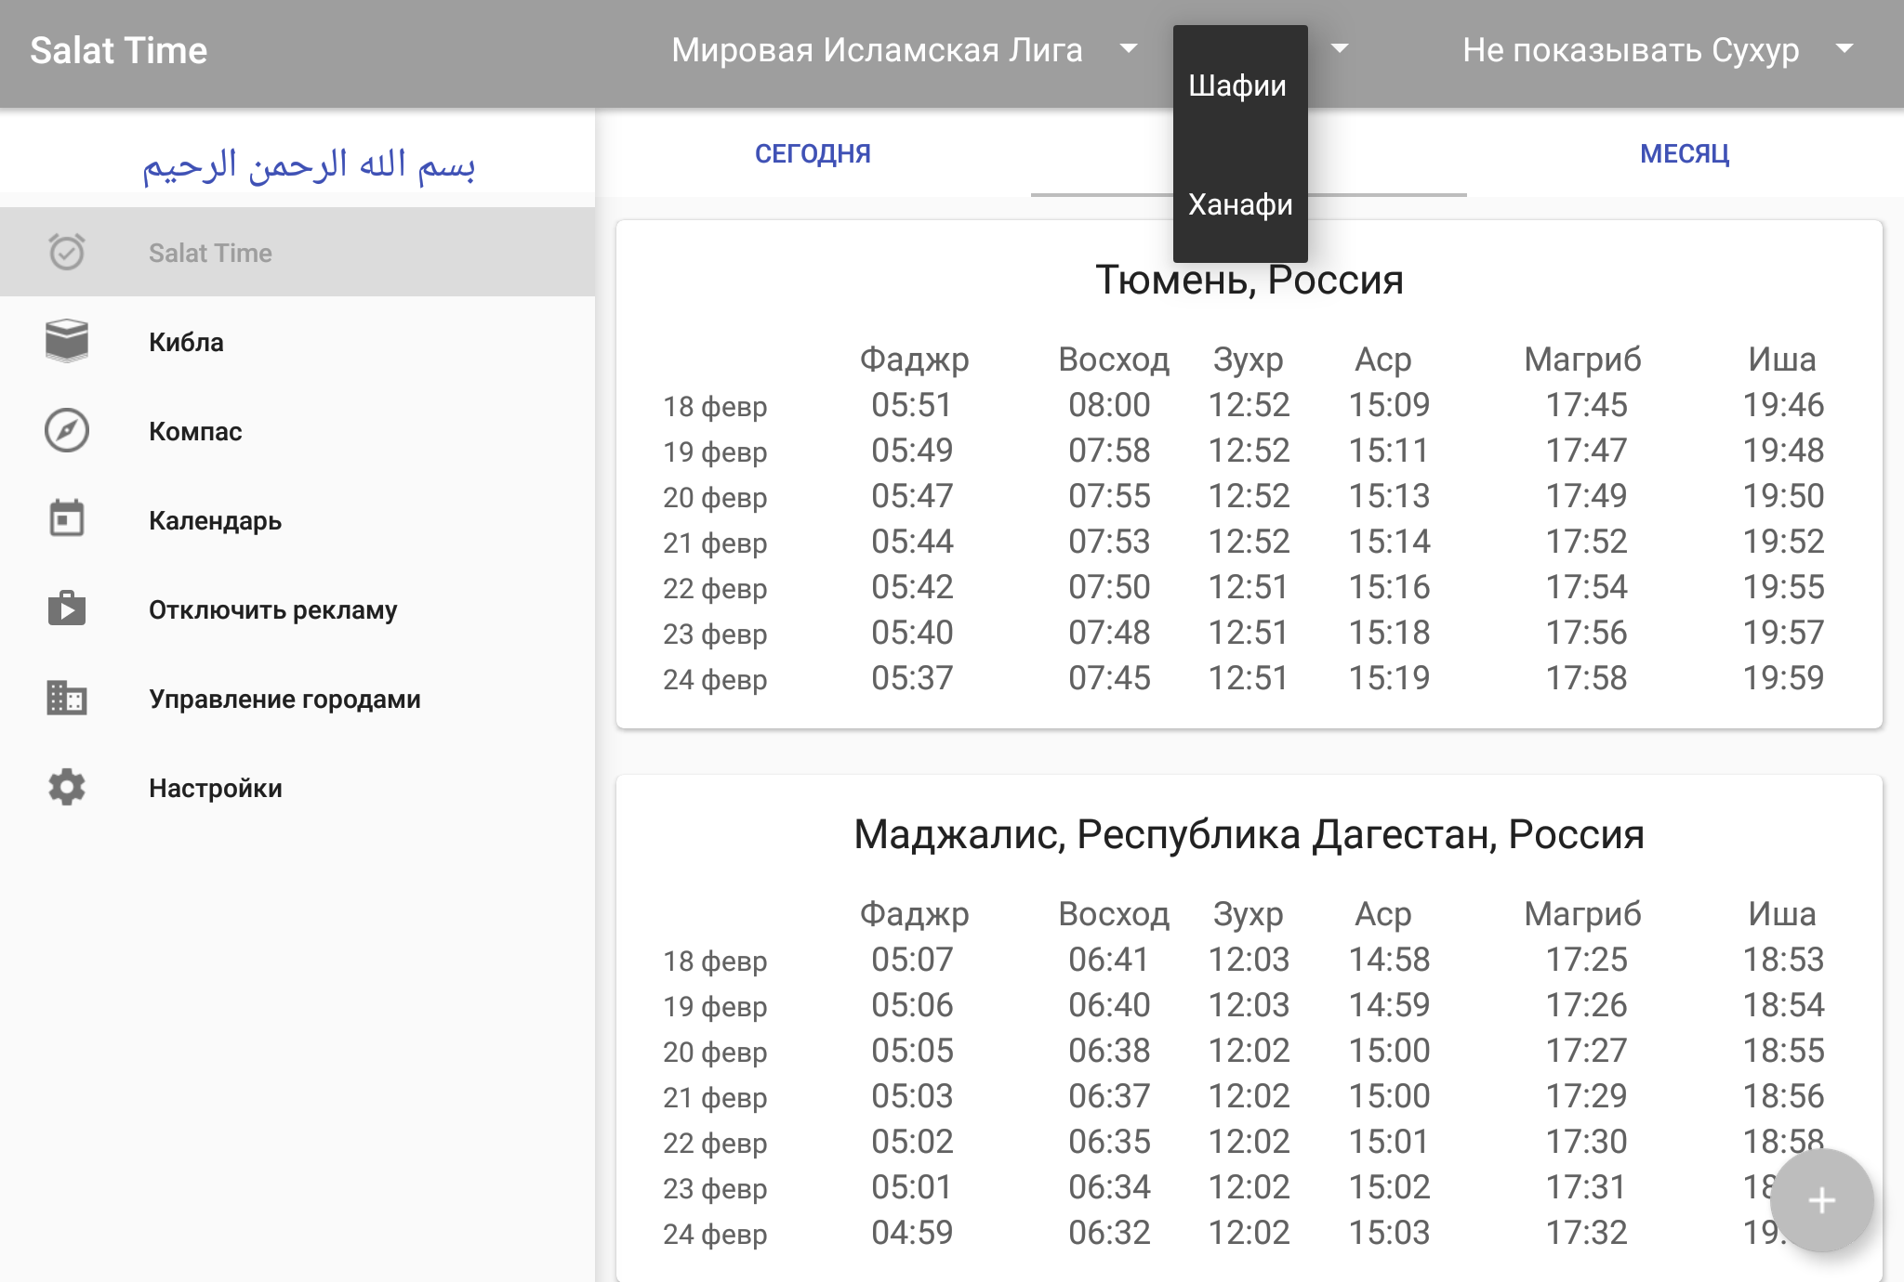Click the Salat Time alarm clock icon
Viewport: 1904px width, 1282px height.
[x=67, y=252]
